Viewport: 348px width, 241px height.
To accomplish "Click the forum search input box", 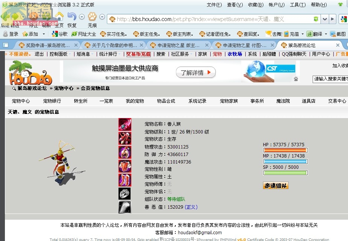I will click(330, 79).
